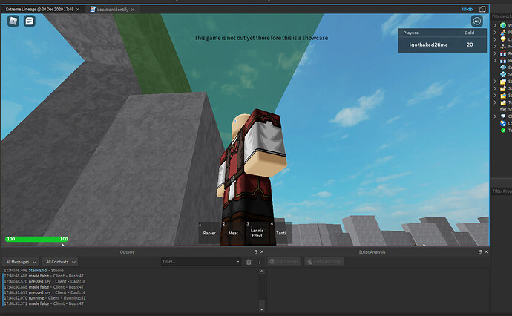
Task: Switch to the Extreme Lineage tab
Action: pyautogui.click(x=39, y=10)
